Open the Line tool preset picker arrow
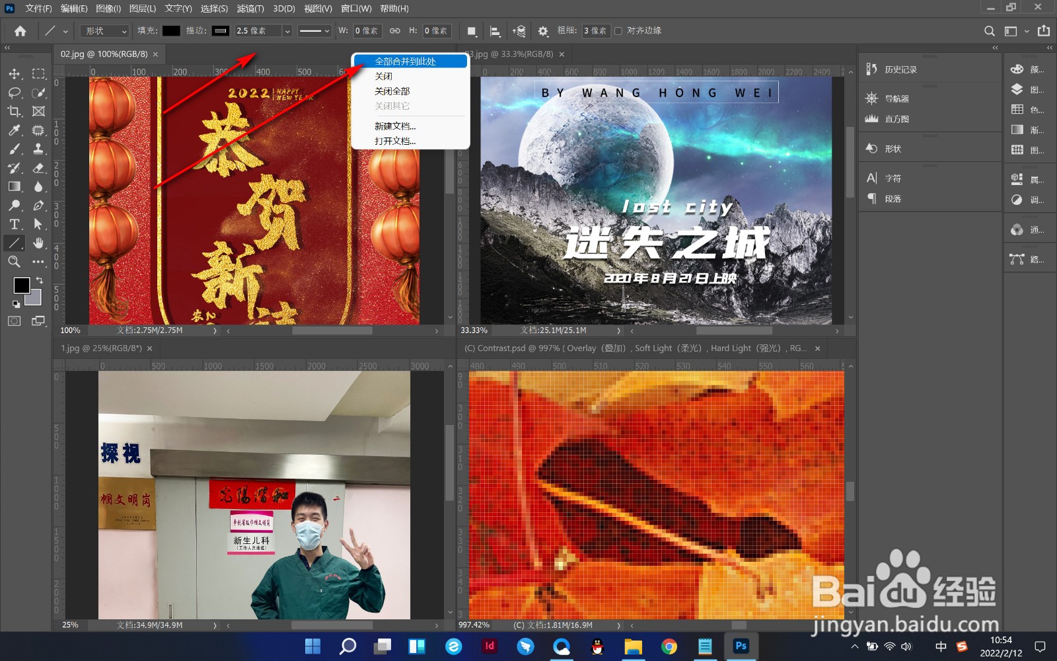The height and width of the screenshot is (661, 1057). [65, 31]
